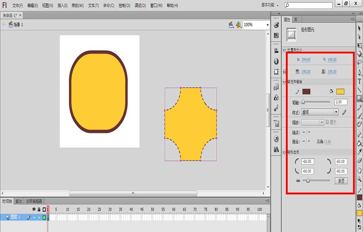Click the Edit Scene icon

tap(231, 25)
